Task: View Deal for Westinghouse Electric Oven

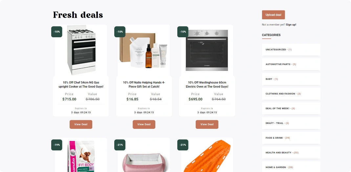Action: [x=207, y=124]
